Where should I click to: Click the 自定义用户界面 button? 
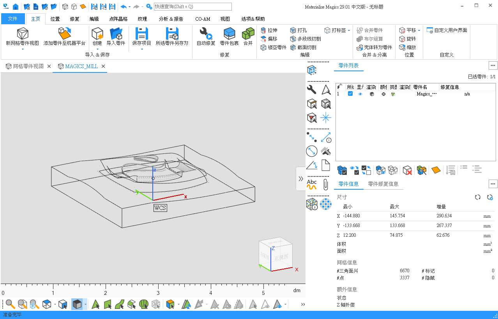pos(447,30)
